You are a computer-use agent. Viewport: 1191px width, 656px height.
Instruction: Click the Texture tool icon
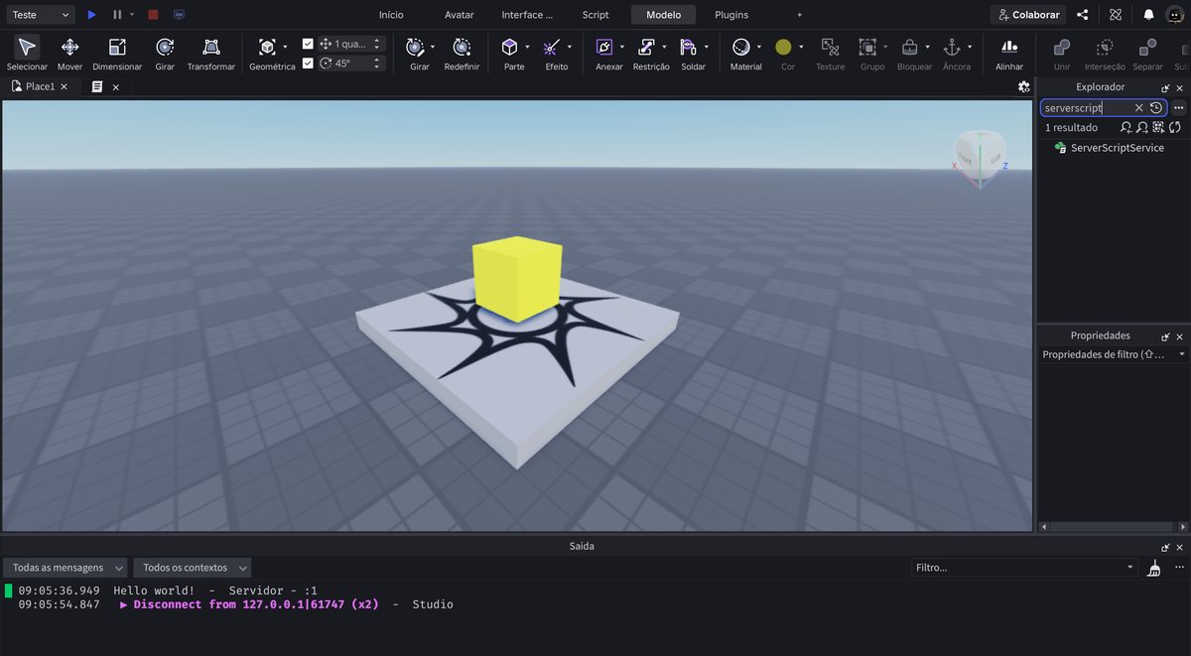pos(830,47)
